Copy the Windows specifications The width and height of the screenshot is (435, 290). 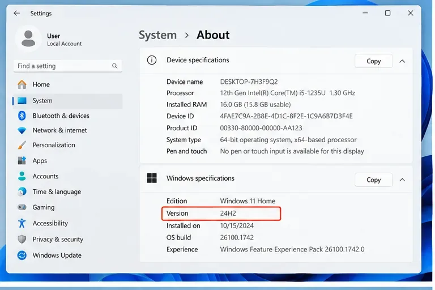click(x=373, y=180)
